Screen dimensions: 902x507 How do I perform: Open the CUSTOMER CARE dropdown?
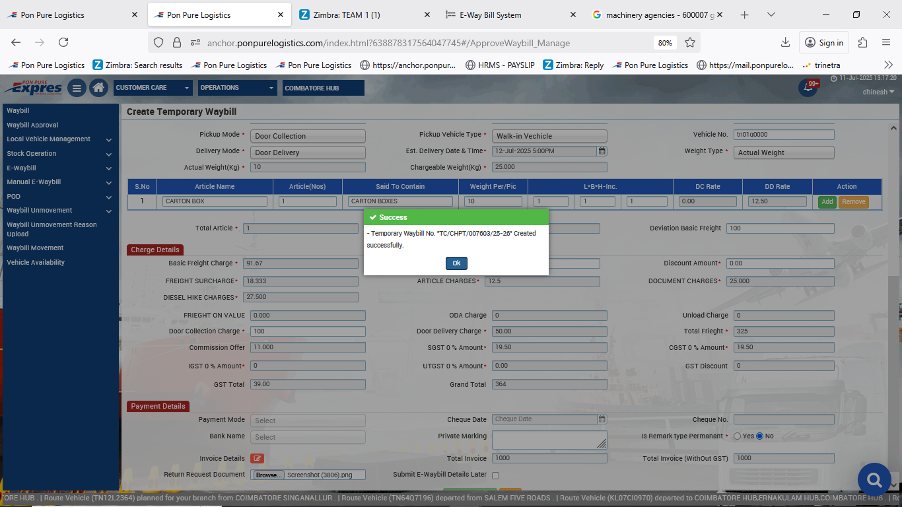(153, 88)
